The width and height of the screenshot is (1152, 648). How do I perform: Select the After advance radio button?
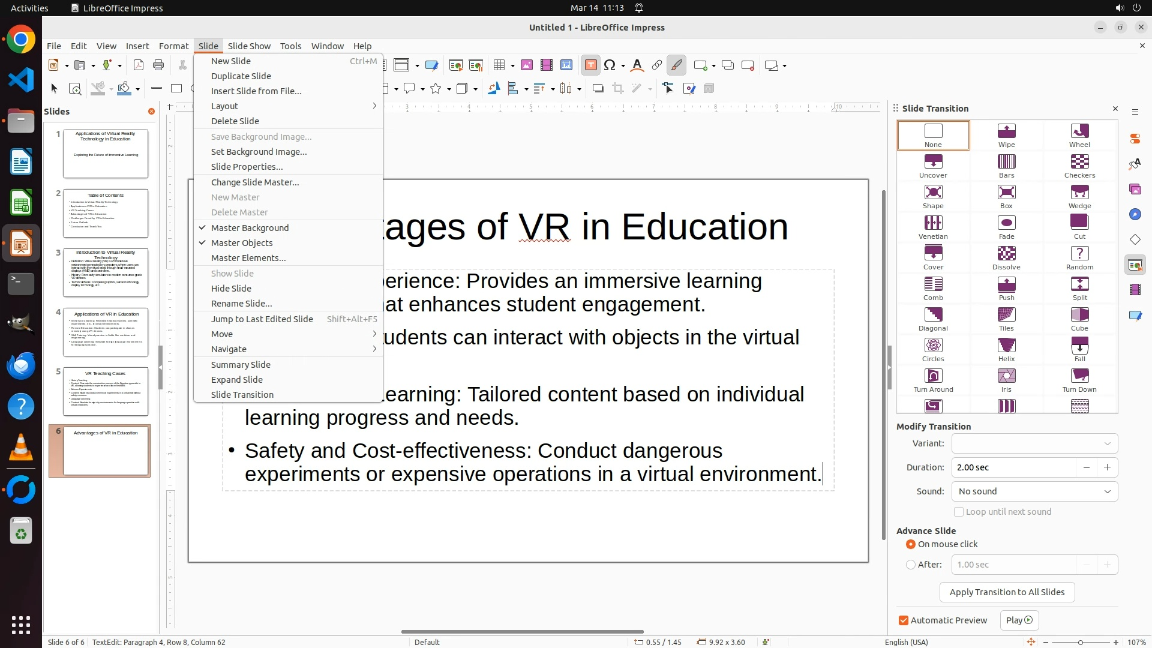point(911,565)
